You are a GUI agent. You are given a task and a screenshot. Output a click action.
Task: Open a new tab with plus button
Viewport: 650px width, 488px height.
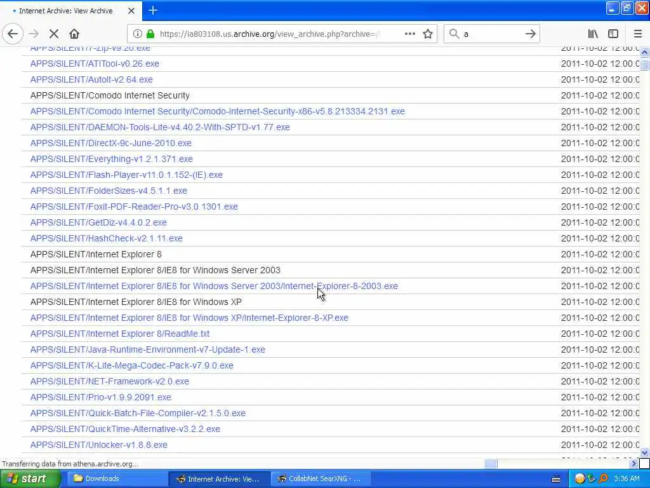(152, 10)
